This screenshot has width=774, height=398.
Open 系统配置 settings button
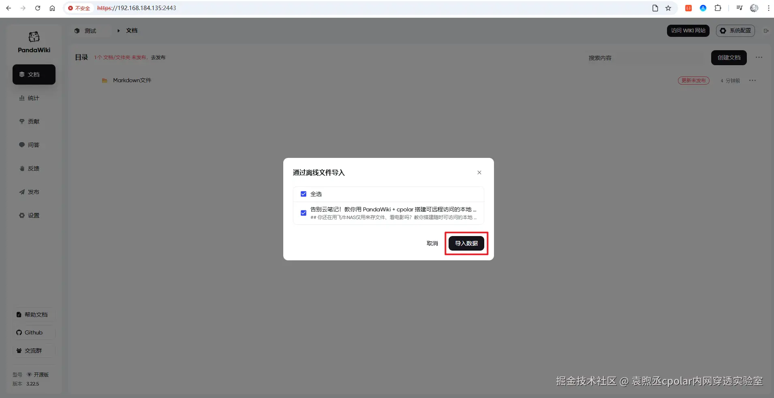point(736,31)
